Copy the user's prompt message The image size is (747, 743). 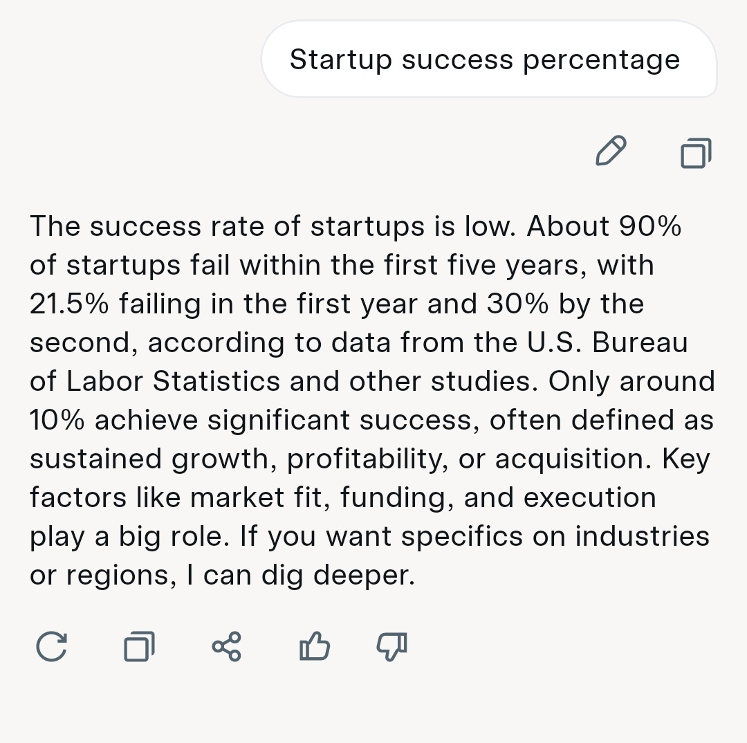click(696, 152)
